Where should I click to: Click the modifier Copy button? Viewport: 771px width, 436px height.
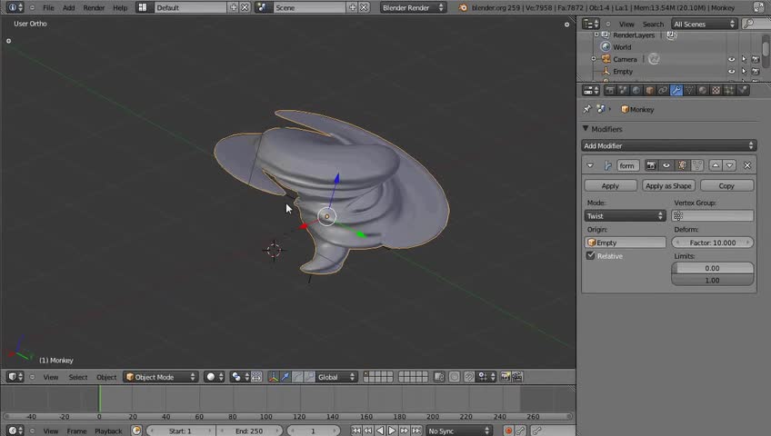tap(726, 185)
